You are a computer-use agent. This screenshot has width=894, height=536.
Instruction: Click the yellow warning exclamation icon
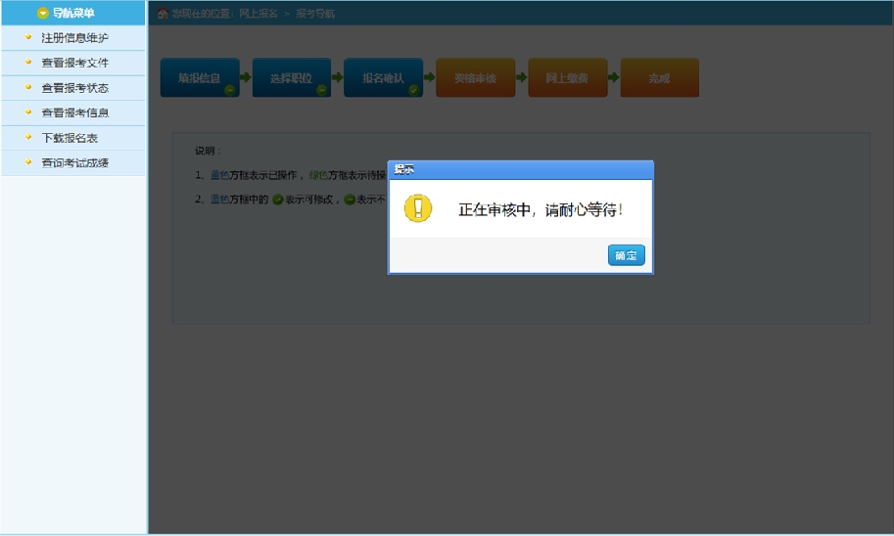tap(418, 208)
